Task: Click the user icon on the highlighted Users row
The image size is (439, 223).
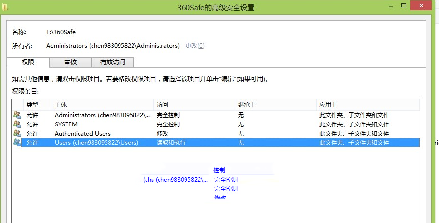Action: pyautogui.click(x=17, y=143)
